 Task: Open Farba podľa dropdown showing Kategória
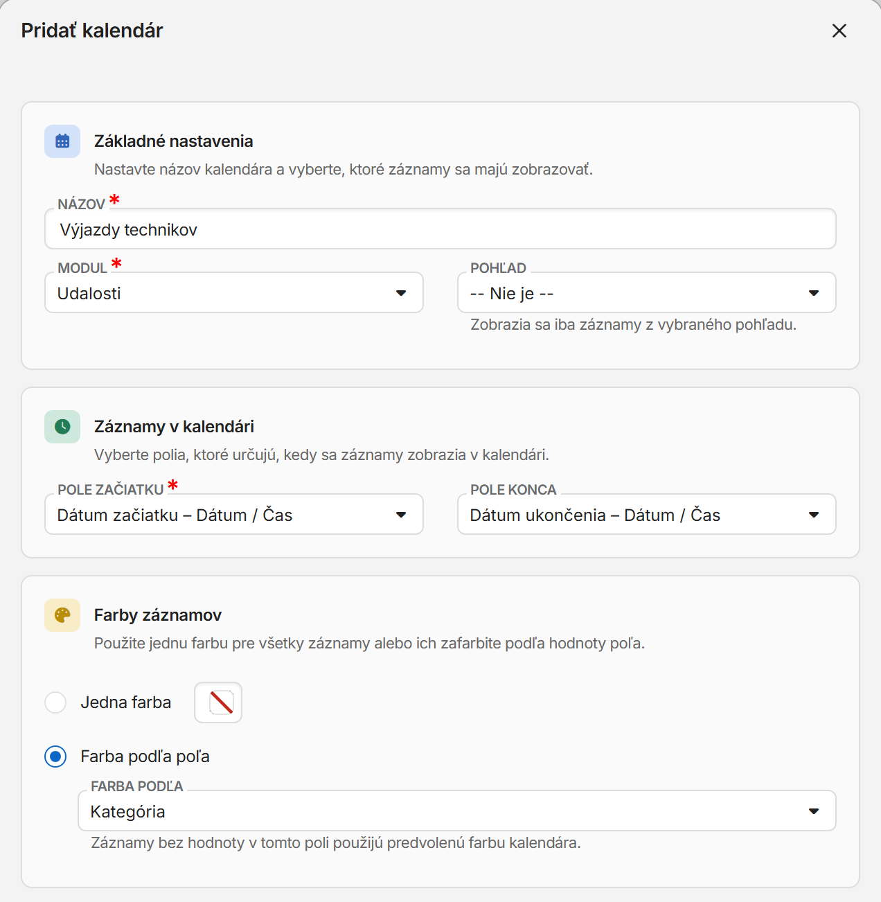pos(457,811)
